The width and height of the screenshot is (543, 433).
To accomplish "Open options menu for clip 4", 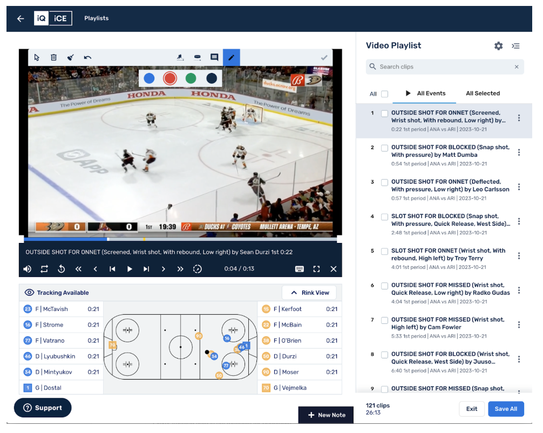I will (x=519, y=221).
